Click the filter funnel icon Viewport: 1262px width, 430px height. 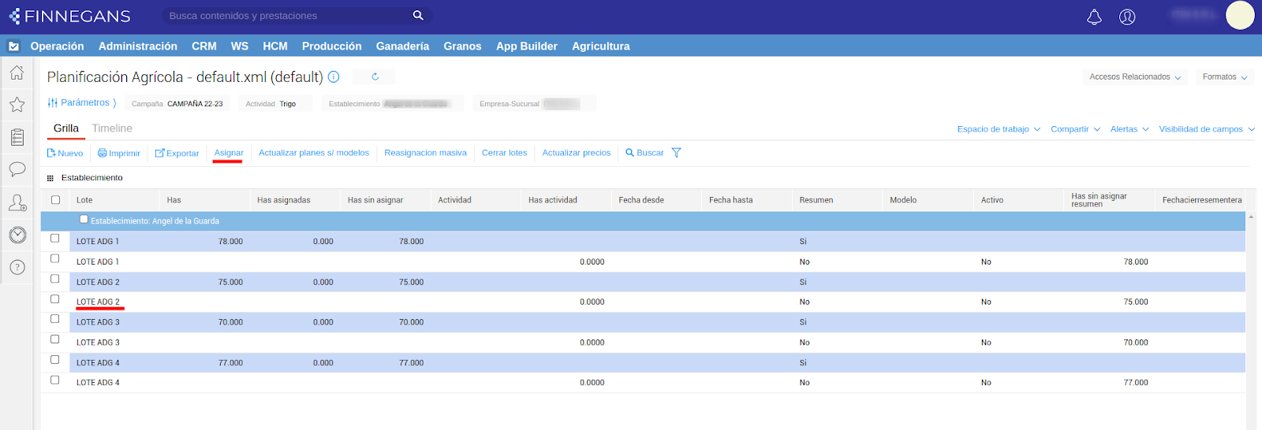click(676, 153)
